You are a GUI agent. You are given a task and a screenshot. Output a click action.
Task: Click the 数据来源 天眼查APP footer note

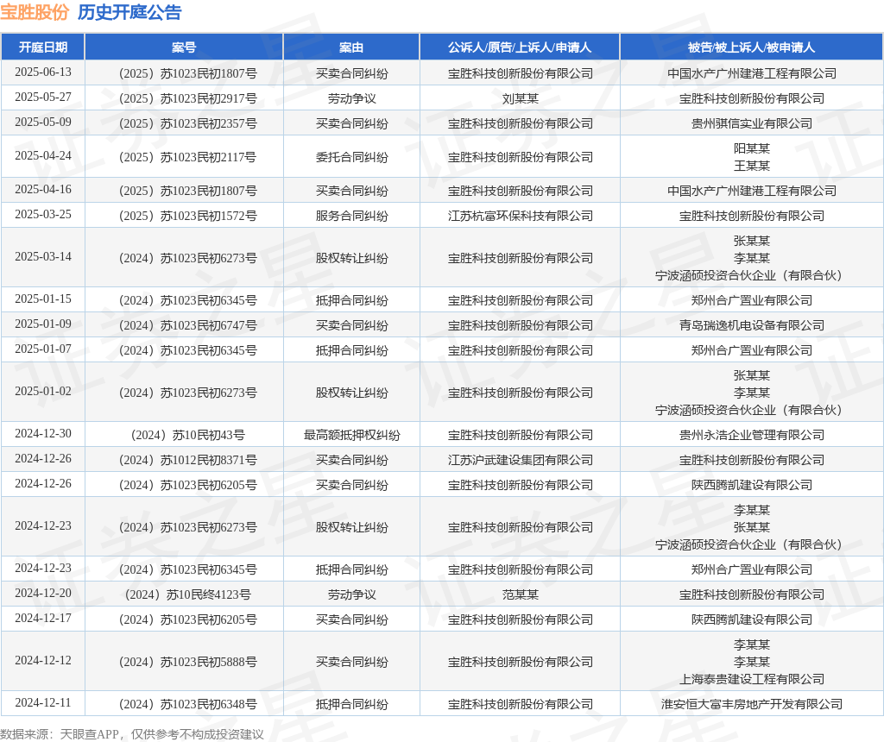(x=132, y=734)
